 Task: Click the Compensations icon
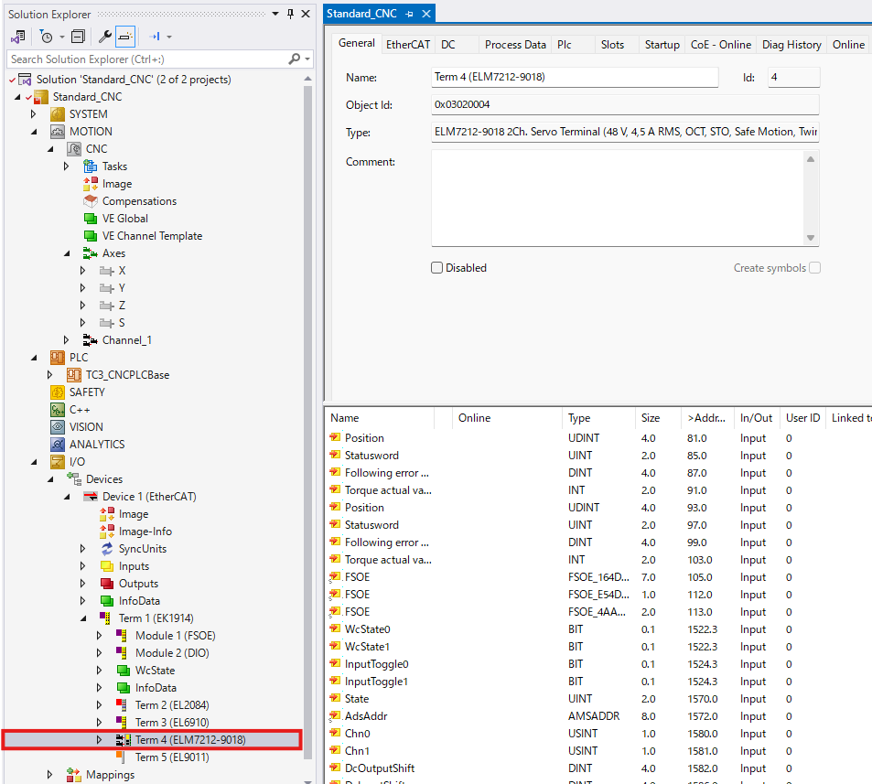pos(90,200)
